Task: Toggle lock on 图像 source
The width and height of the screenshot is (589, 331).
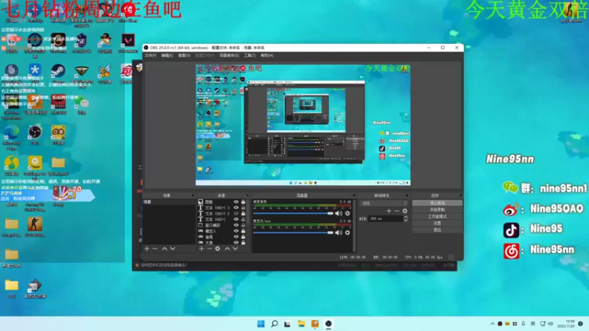Action: pos(243,202)
